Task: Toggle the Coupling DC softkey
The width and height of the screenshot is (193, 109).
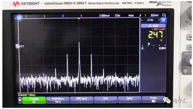Action: pyautogui.click(x=34, y=100)
